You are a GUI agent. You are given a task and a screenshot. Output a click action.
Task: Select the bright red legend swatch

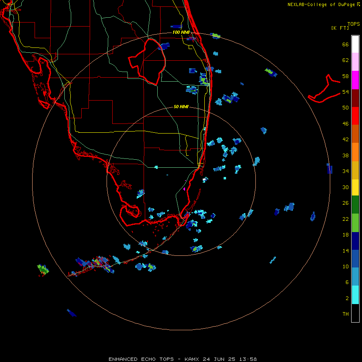pos(355,116)
